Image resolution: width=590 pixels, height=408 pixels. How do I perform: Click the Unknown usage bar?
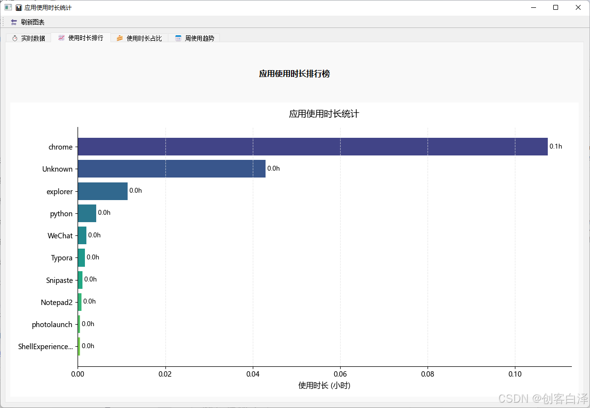pos(172,169)
